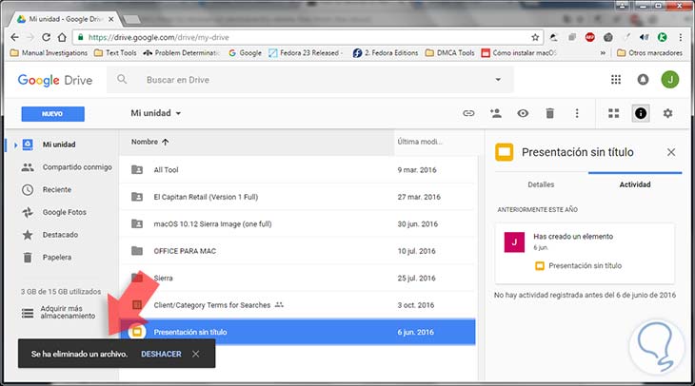Share selected file with people
Screen dimensions: 695x386
click(495, 113)
